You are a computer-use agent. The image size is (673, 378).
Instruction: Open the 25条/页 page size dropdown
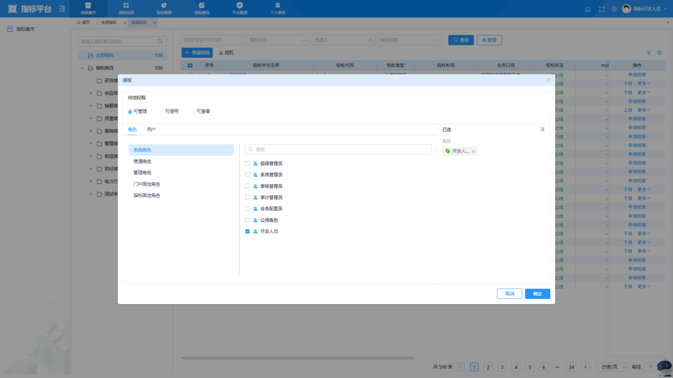613,367
